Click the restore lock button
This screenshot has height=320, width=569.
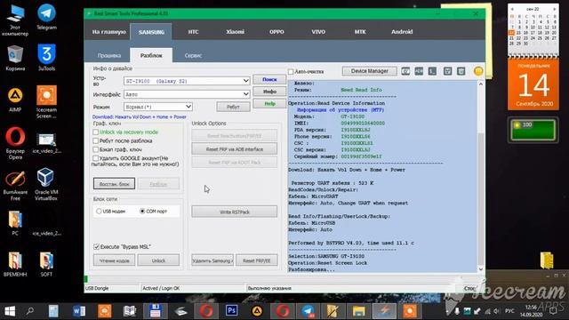(115, 184)
